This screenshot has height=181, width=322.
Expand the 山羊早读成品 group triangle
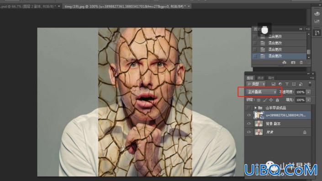click(255, 108)
